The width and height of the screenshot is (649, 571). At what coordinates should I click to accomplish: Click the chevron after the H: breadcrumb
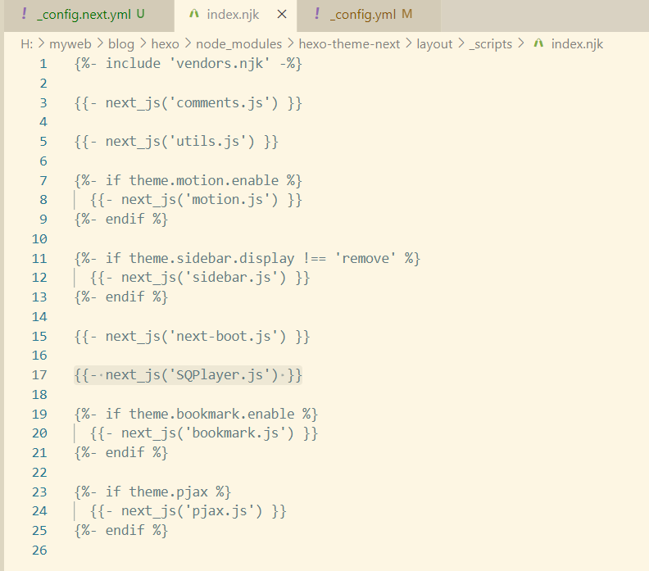[x=41, y=43]
